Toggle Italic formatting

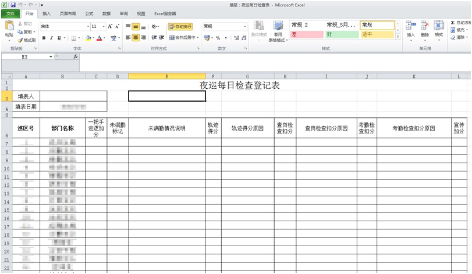coord(51,38)
